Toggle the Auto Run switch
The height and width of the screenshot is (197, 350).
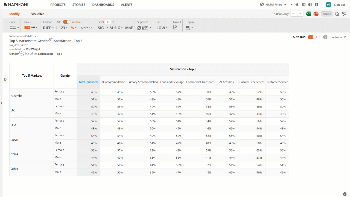312,37
